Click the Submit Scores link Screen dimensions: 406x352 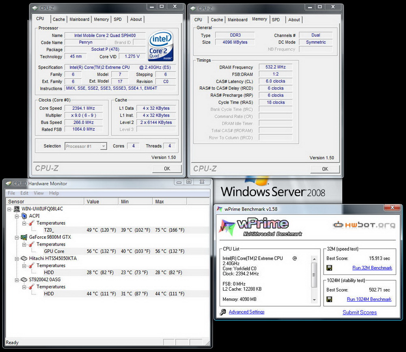click(x=360, y=312)
